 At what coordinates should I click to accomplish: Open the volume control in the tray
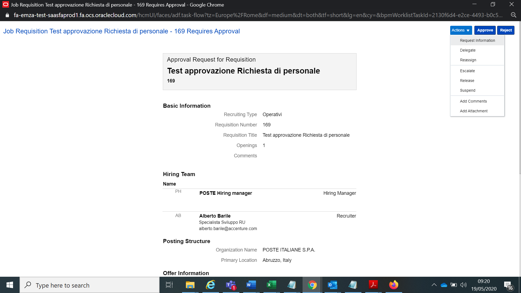[x=463, y=285]
